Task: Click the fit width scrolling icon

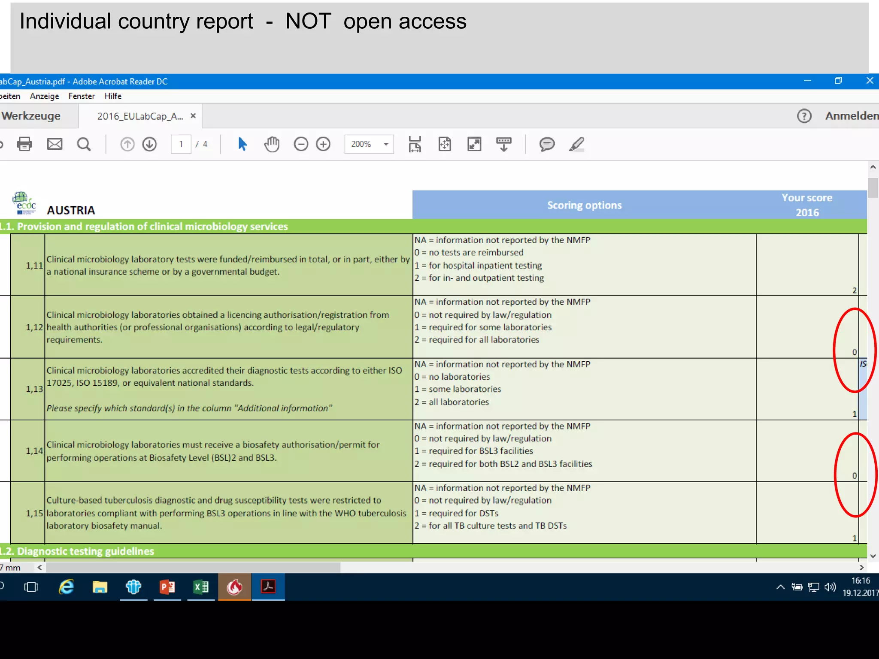Action: click(415, 144)
